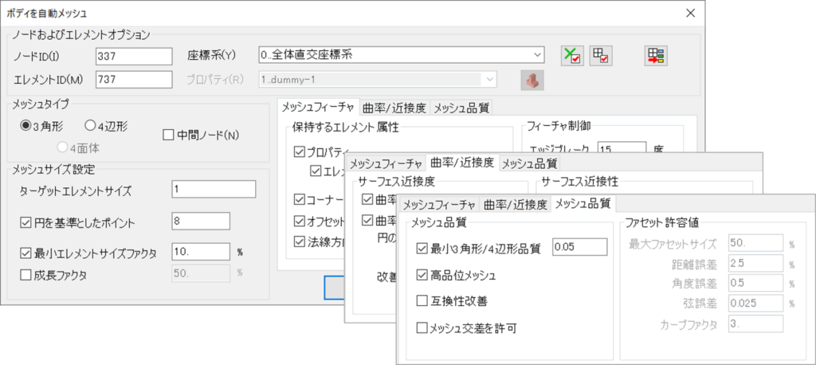Screen dimensions: 816x365
Task: Enable the 互換性改善 checkbox
Action: (x=422, y=300)
